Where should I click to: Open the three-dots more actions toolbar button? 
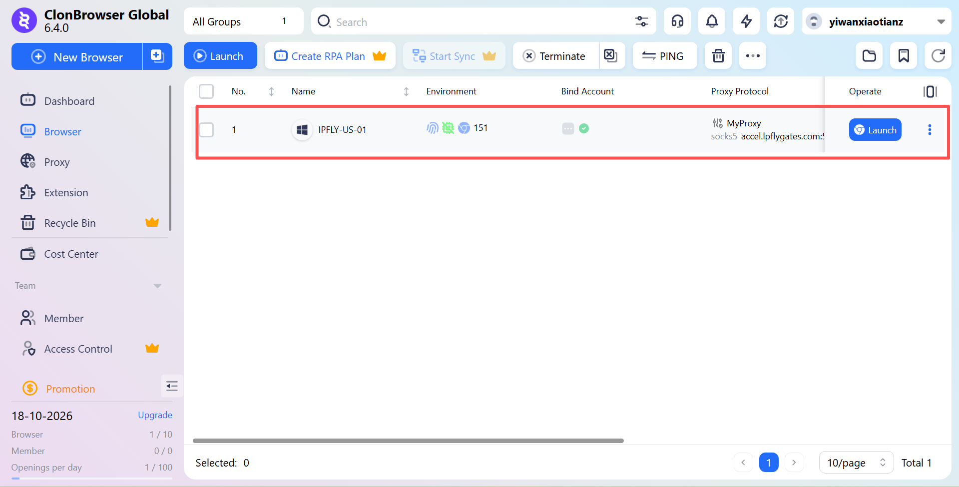click(x=753, y=55)
